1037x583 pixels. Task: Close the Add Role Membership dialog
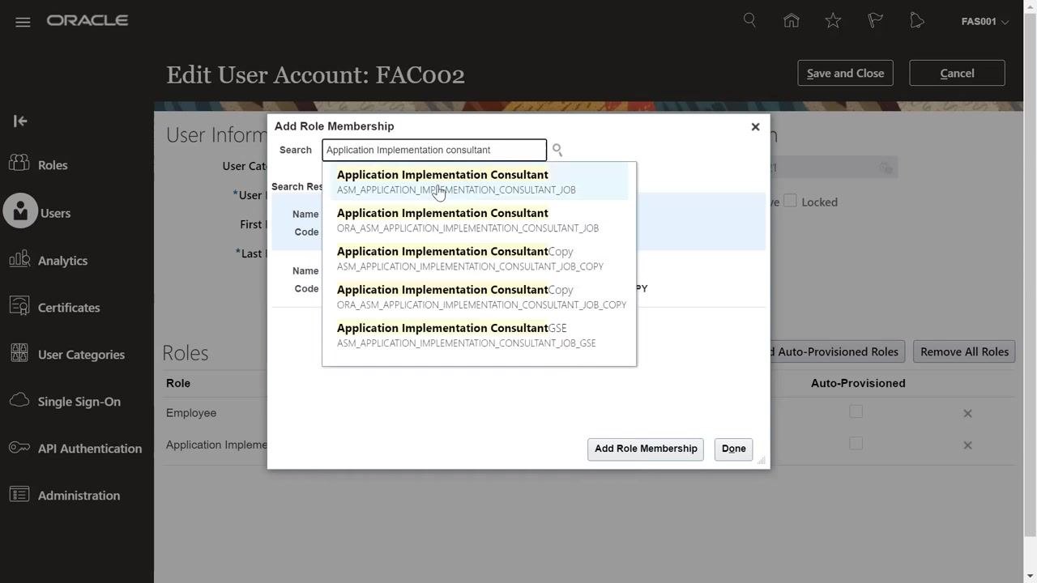tap(755, 126)
